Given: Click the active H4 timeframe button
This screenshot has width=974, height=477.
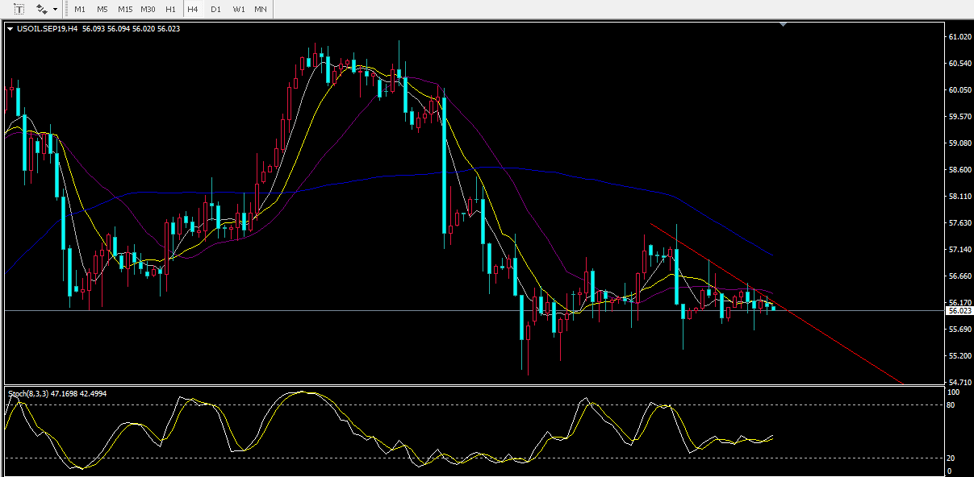Looking at the screenshot, I should [x=192, y=9].
